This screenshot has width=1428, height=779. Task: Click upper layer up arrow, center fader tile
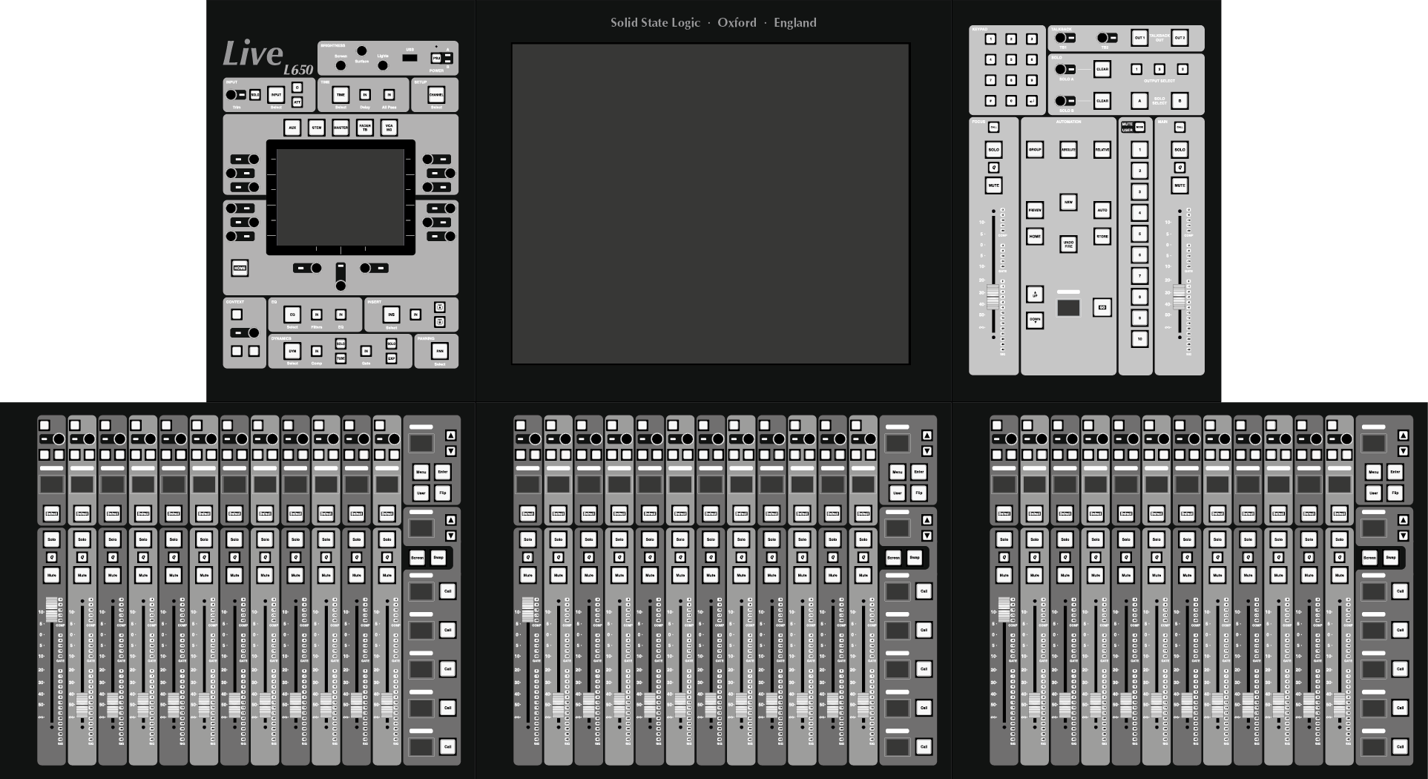927,435
